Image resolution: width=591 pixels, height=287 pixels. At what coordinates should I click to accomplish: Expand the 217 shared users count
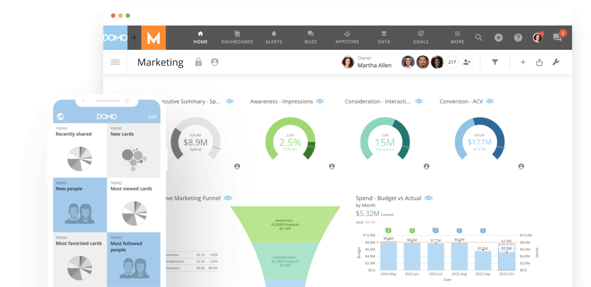click(x=452, y=62)
